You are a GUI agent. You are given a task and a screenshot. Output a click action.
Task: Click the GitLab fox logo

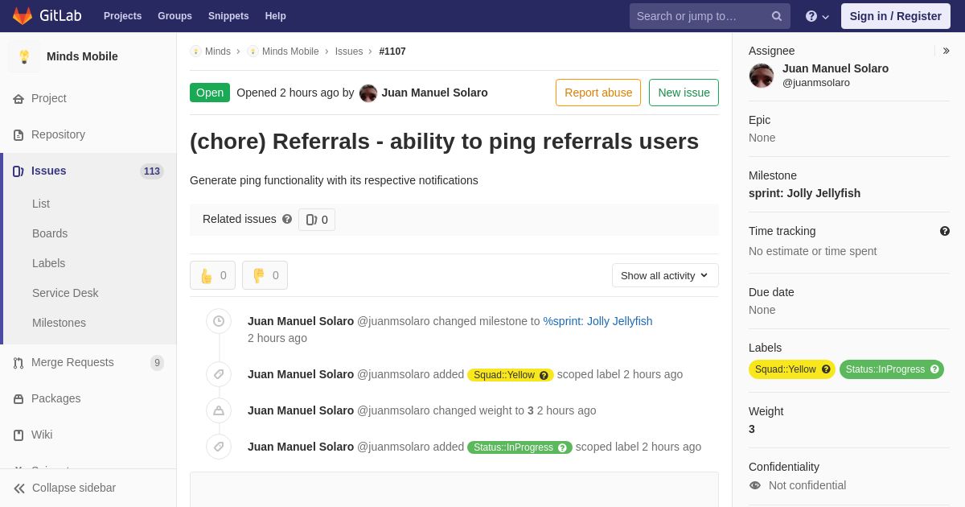tap(23, 16)
